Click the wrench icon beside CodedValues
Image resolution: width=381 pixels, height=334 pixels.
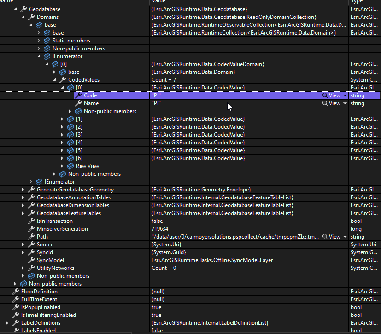tap(63, 80)
